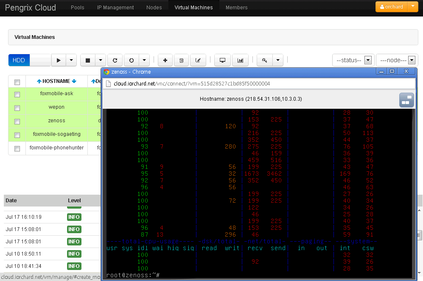Sort HOSTNAME descending with the down arrow
This screenshot has width=423, height=281.
click(74, 81)
